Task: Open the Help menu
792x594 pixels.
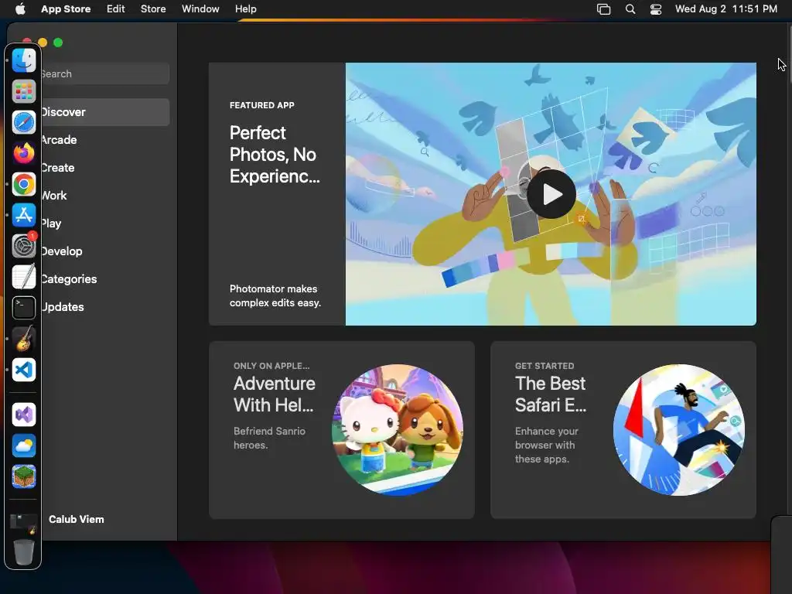Action: (x=245, y=9)
